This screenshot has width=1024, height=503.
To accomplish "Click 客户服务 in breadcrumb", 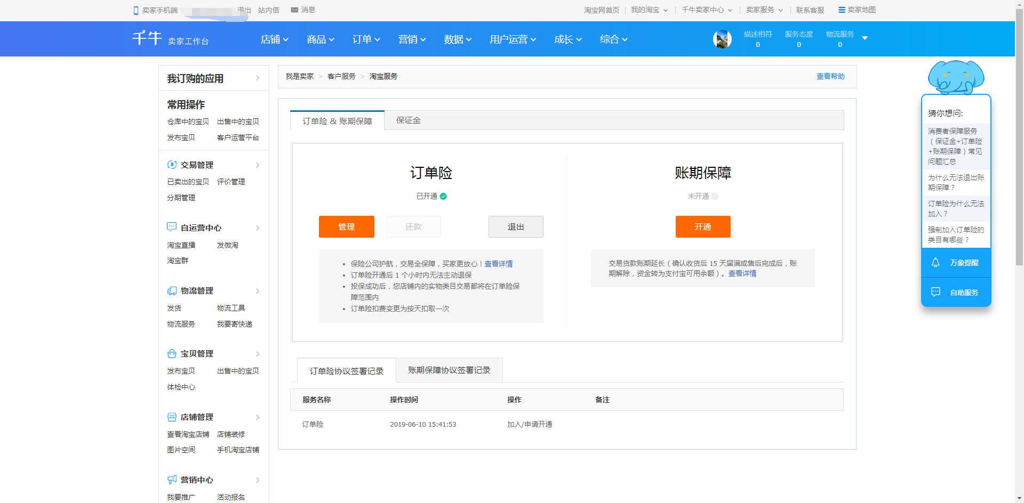I will tap(341, 76).
